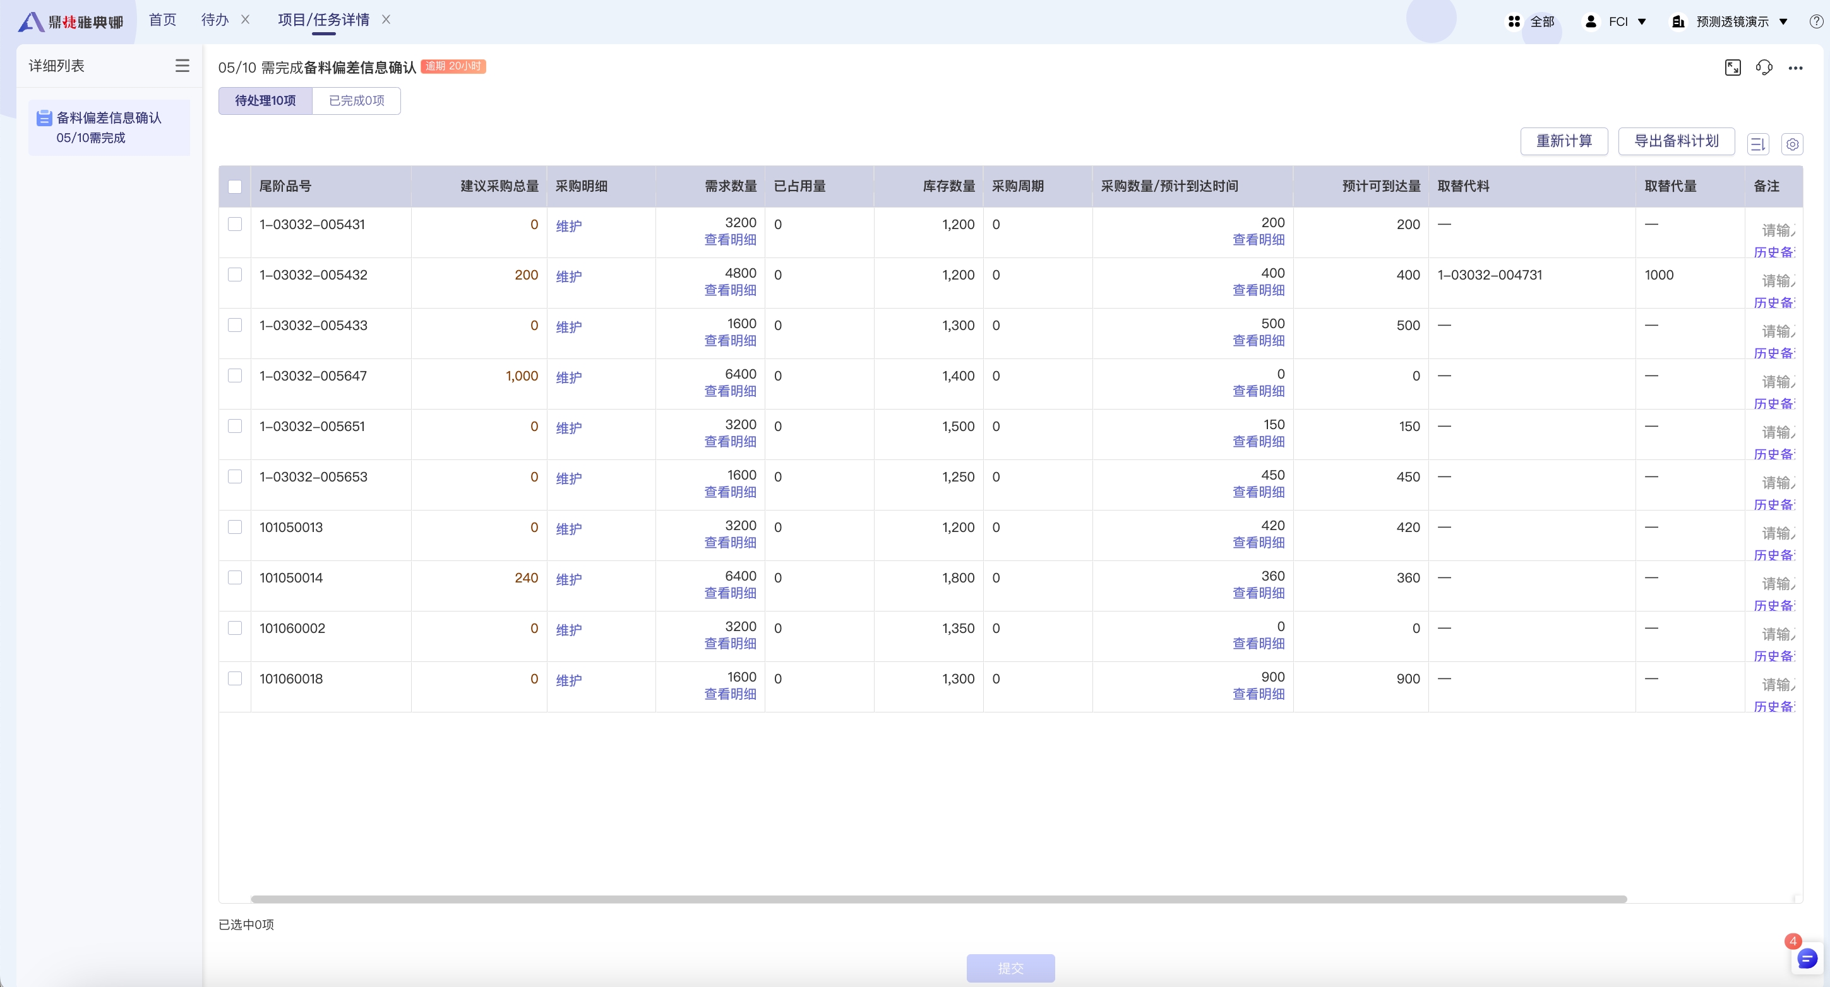This screenshot has width=1830, height=987.
Task: Click suggested purchase total 1,000
Action: [x=522, y=375]
